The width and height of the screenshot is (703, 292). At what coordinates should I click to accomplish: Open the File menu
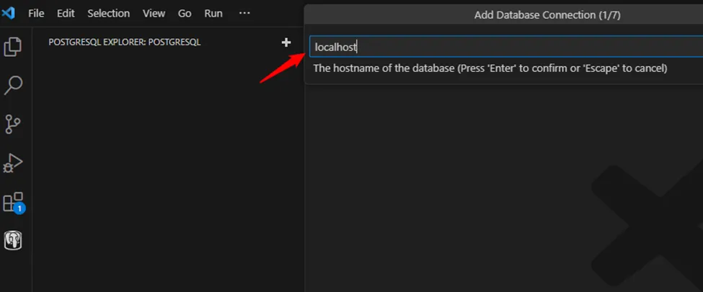36,13
